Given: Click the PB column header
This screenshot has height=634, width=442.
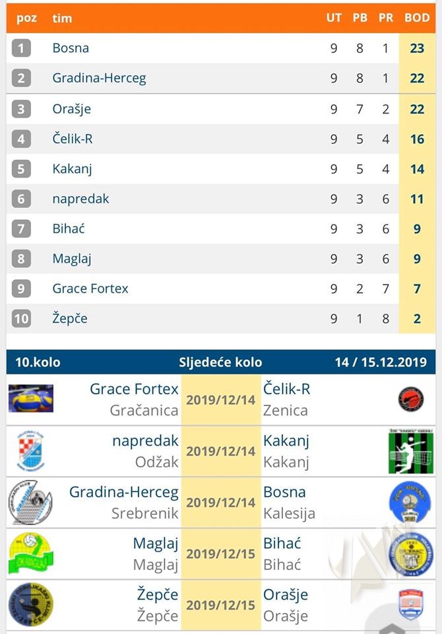Looking at the screenshot, I should (x=360, y=18).
